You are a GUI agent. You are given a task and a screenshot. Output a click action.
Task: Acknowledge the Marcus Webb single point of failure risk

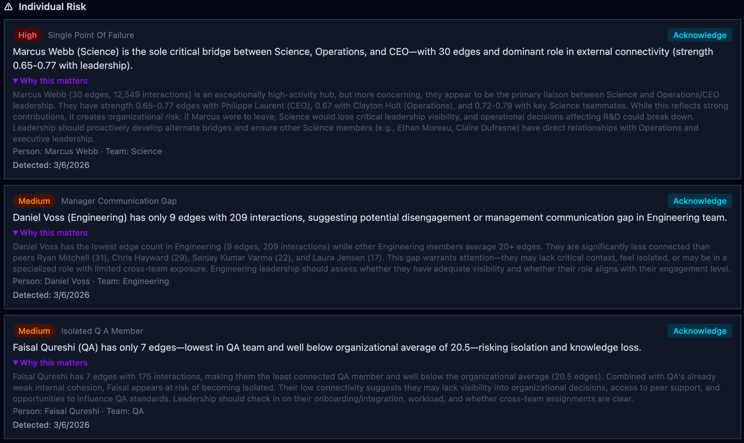coord(699,35)
